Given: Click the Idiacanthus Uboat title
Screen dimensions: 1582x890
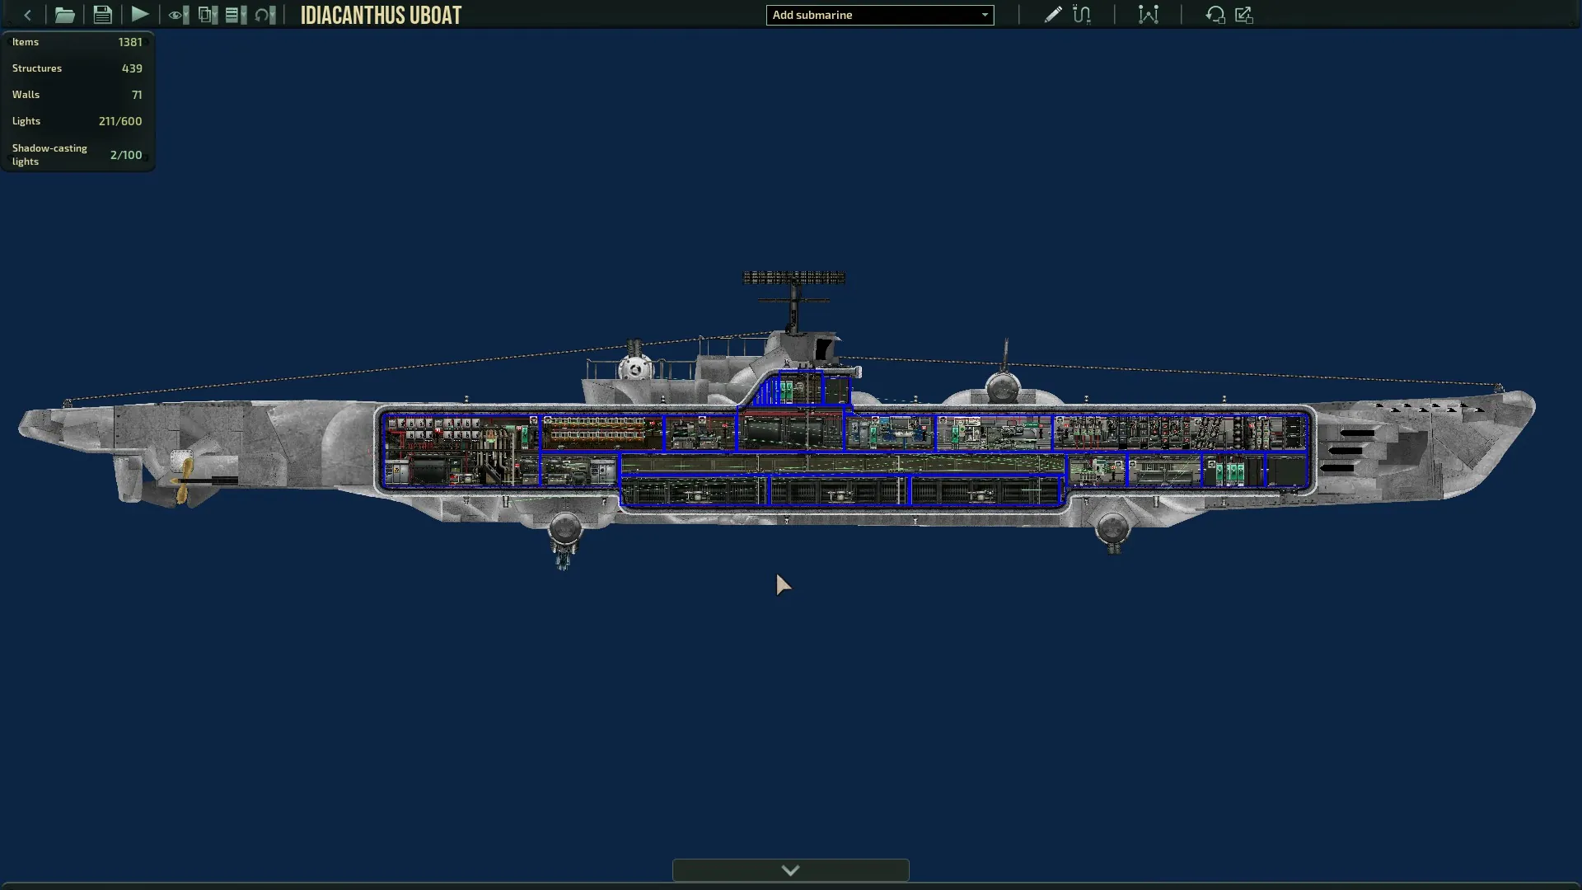Looking at the screenshot, I should pyautogui.click(x=381, y=15).
